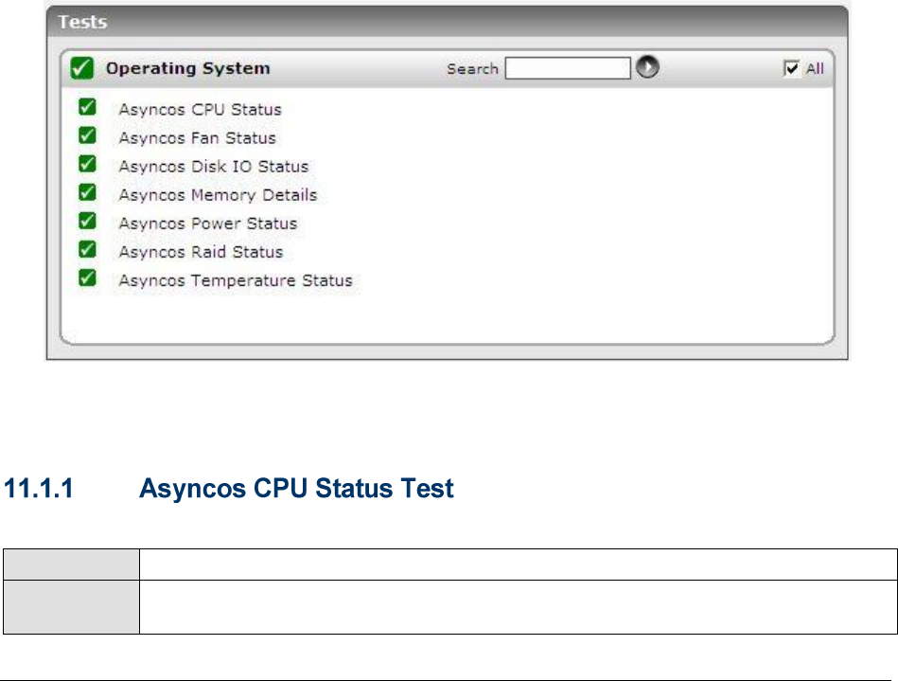Click the Operating System group header
Screen dimensions: 898x681
click(187, 68)
